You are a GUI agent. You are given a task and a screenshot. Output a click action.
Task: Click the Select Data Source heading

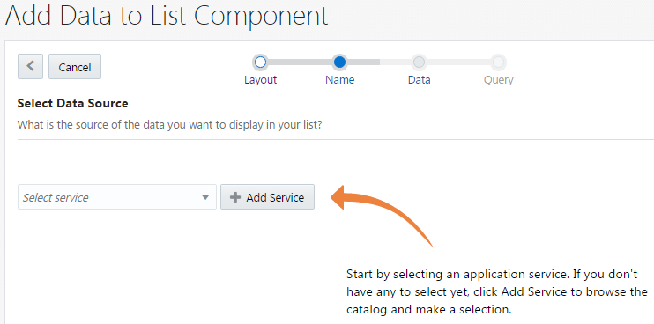[x=72, y=103]
